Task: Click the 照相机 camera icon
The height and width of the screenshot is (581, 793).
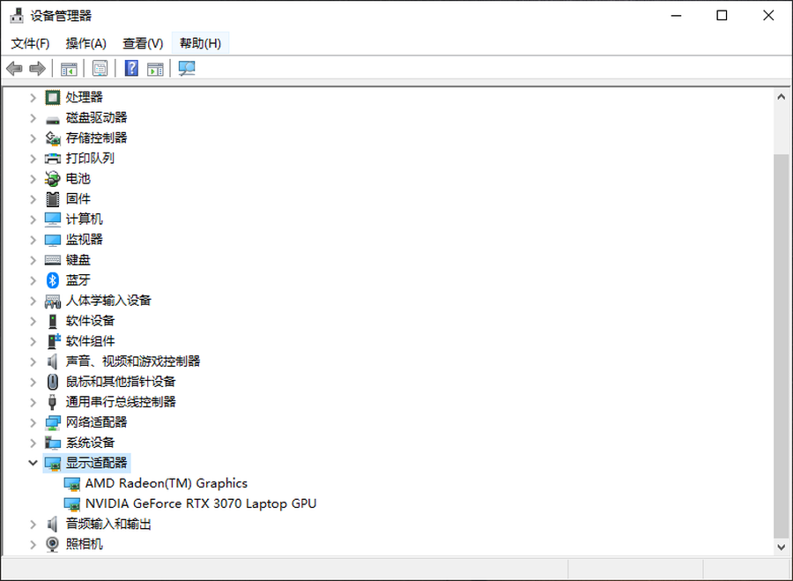Action: tap(53, 544)
